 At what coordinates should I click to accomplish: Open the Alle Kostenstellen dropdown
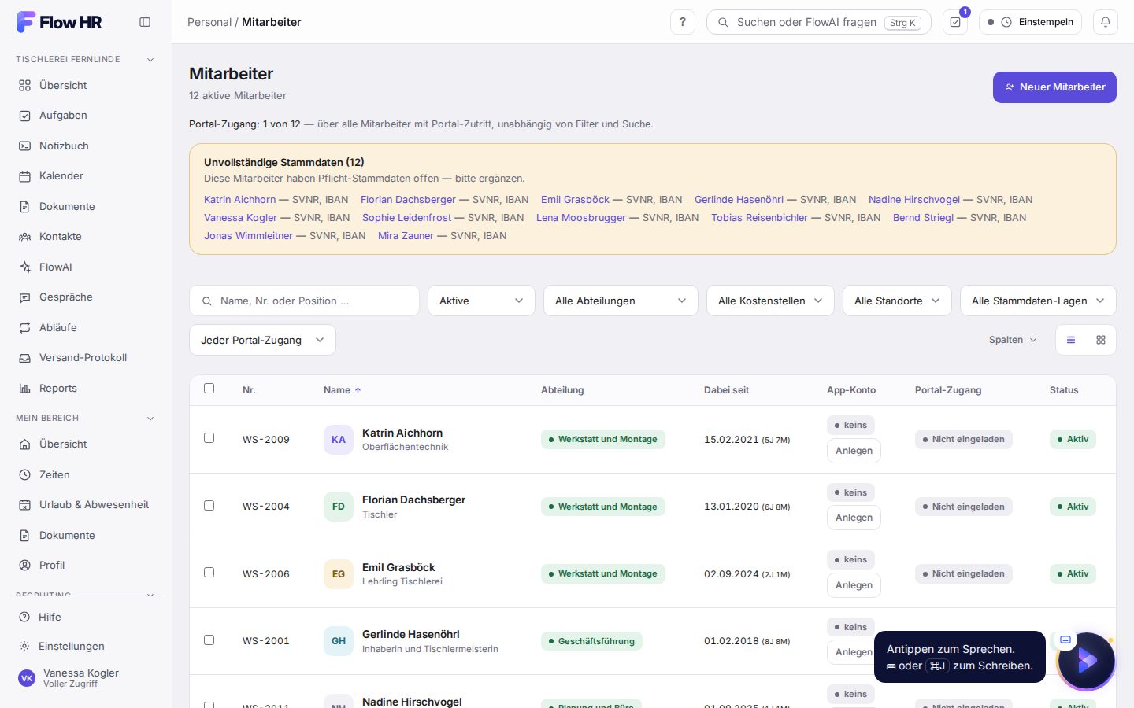coord(770,301)
